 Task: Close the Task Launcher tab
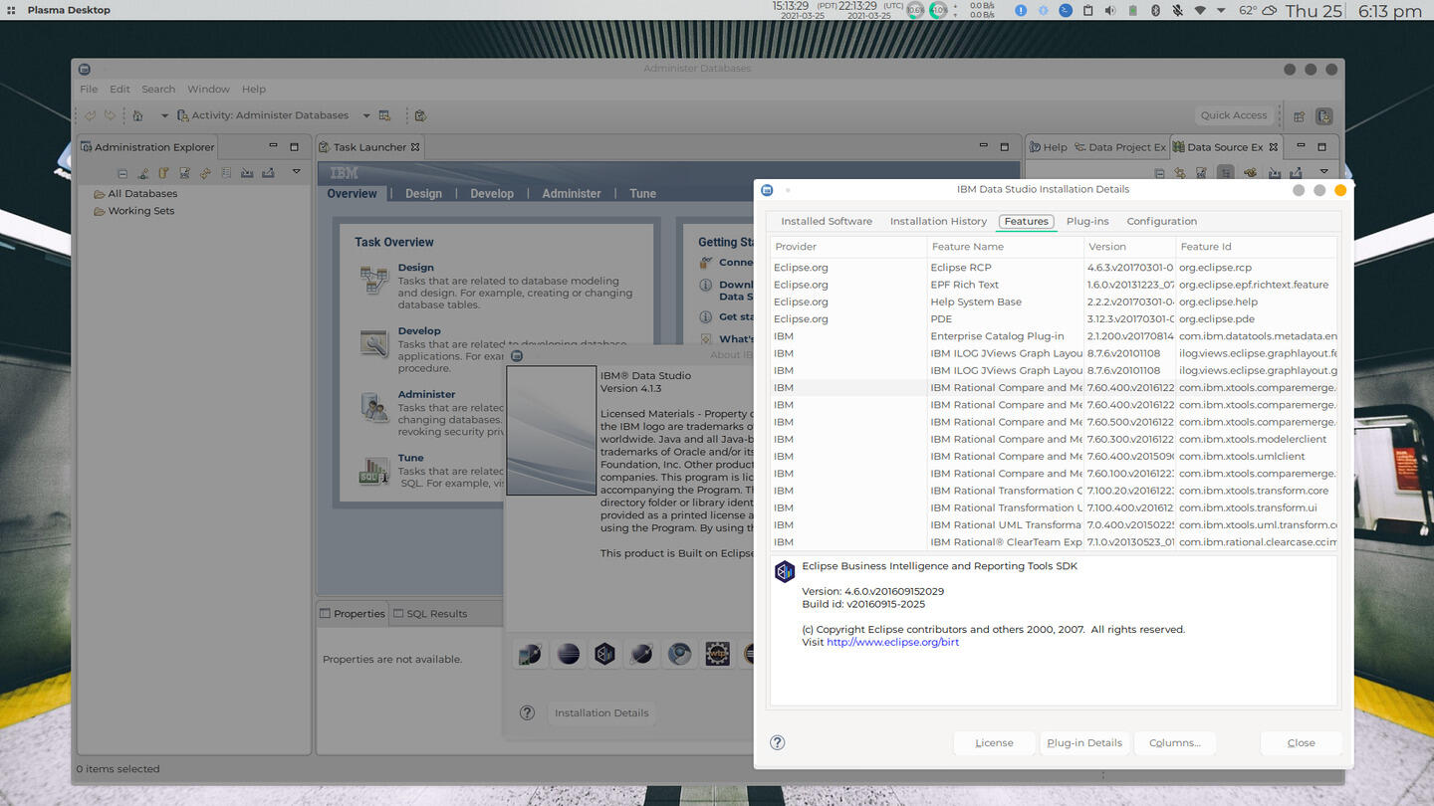(415, 147)
